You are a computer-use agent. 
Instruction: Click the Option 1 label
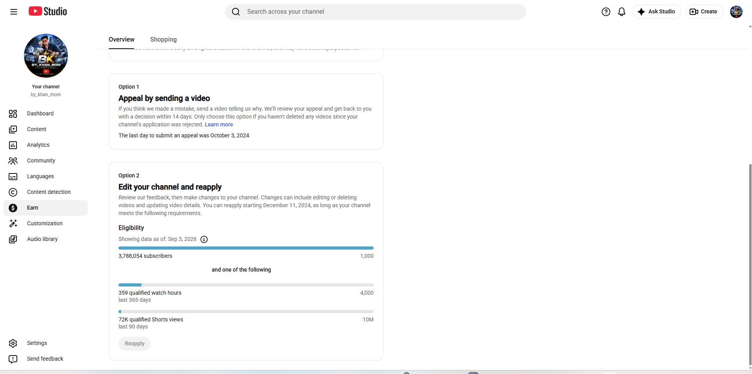[x=129, y=87]
